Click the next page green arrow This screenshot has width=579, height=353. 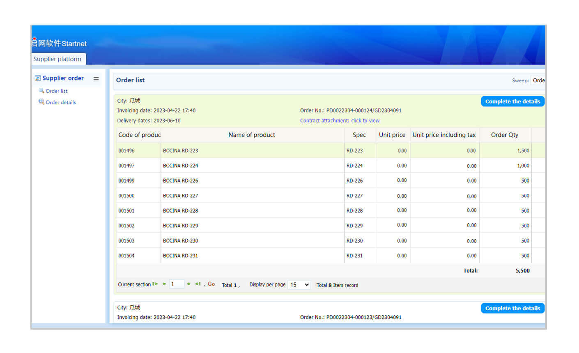pos(189,284)
